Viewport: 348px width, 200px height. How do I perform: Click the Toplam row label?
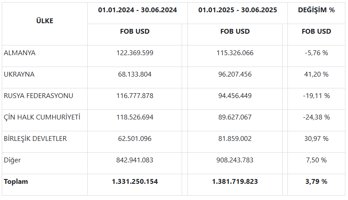(16, 182)
